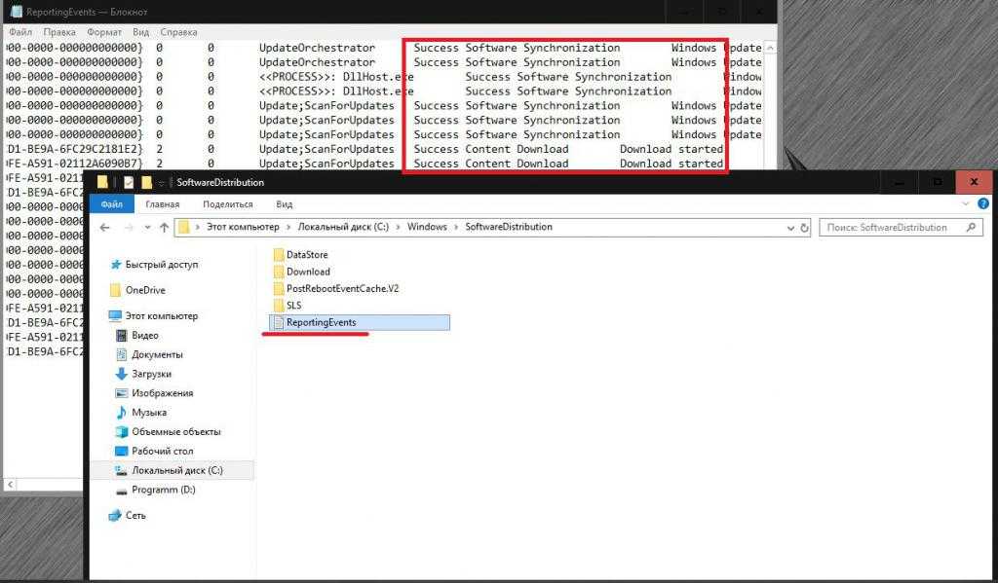
Task: Expand the address bar history dropdown
Action: tap(790, 228)
